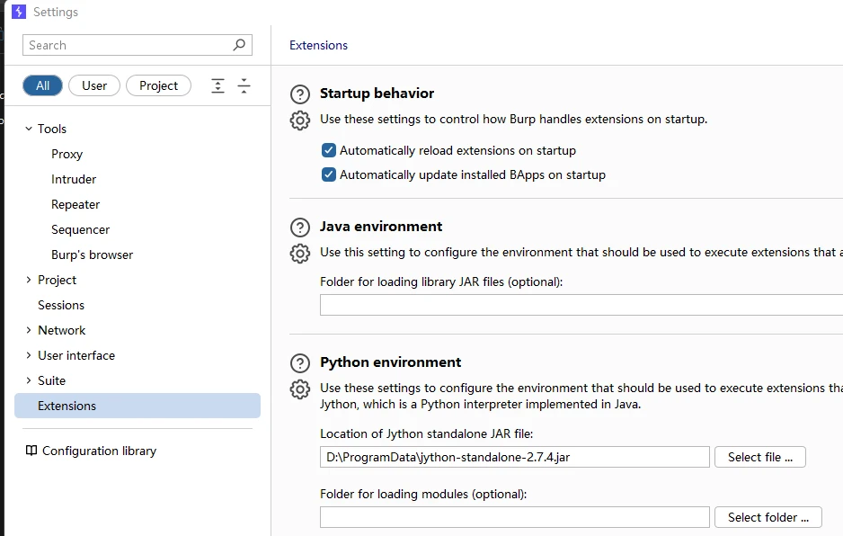843x536 pixels.
Task: Click the Jython standalone JAR location field
Action: 514,457
